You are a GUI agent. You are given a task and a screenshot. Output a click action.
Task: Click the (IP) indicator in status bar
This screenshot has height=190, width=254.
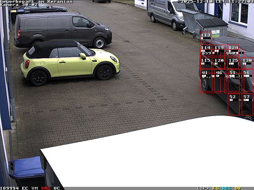click(x=203, y=188)
